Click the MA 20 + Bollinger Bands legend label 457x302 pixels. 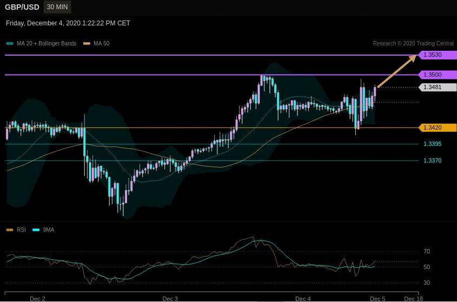coord(47,43)
